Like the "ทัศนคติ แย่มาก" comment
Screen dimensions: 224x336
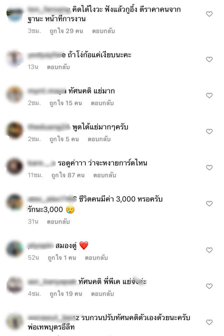[209, 95]
